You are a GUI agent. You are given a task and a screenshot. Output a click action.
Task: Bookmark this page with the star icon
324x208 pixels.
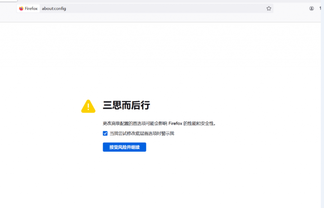(269, 9)
